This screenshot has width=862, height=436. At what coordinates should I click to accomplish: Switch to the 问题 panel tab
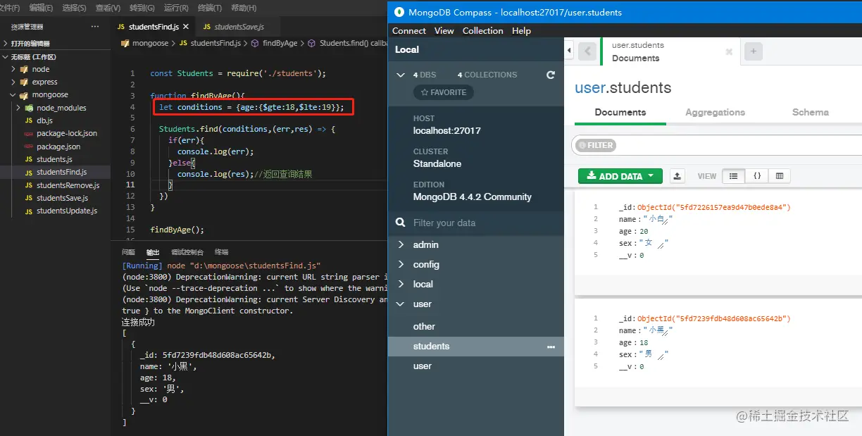point(128,252)
